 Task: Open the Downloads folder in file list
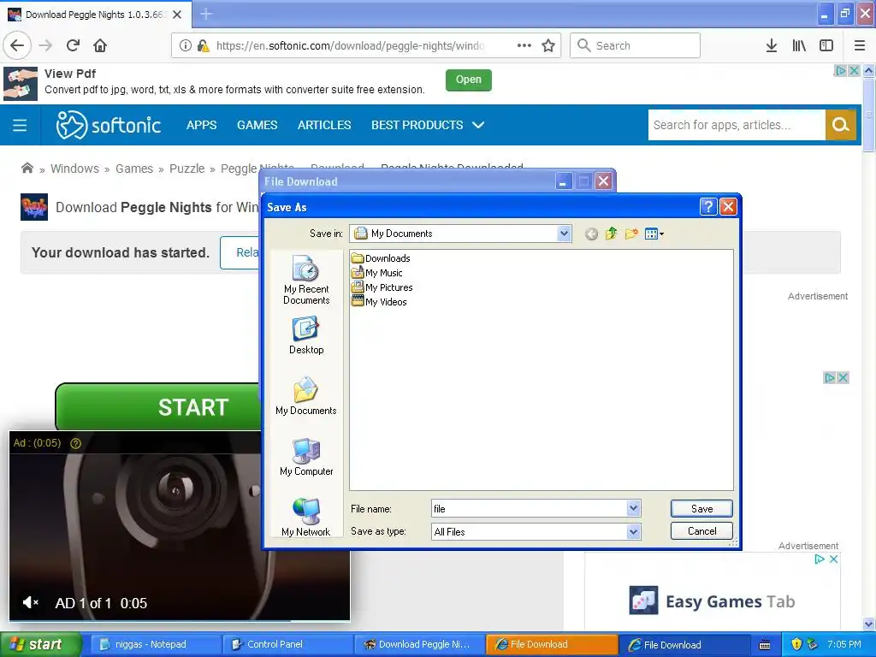pyautogui.click(x=381, y=258)
